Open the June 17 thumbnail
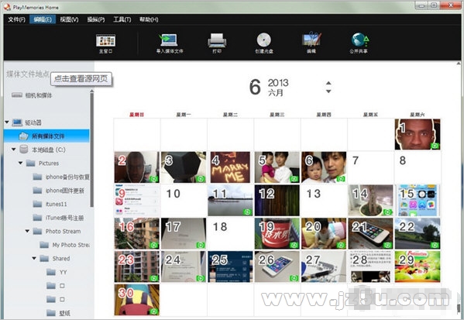The width and height of the screenshot is (464, 320). pos(184,233)
